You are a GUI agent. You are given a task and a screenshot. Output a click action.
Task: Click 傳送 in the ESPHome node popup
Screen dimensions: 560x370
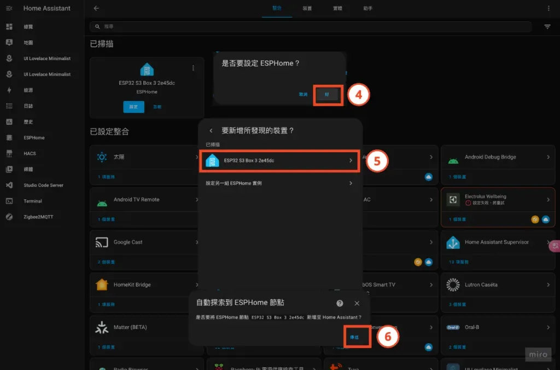pos(356,337)
